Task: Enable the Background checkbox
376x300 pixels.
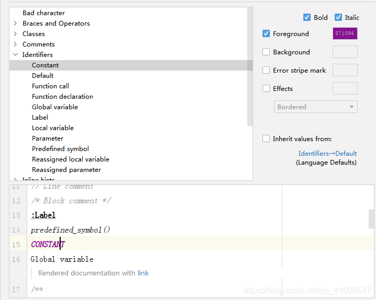Action: (x=266, y=52)
